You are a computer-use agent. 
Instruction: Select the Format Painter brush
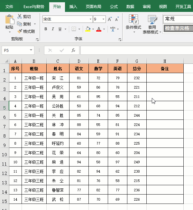point(20,31)
